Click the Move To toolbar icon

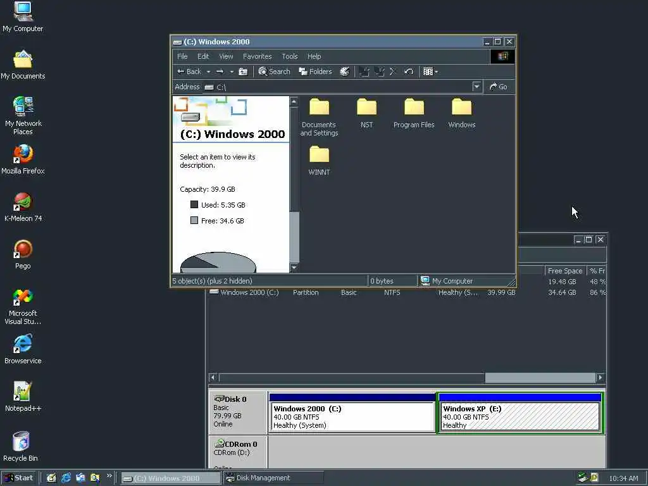coord(364,72)
